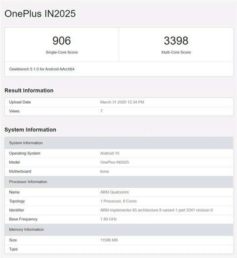Click the Geekbench 5.1.0 for Android AArch64 text
237x258 pixels.
41,69
